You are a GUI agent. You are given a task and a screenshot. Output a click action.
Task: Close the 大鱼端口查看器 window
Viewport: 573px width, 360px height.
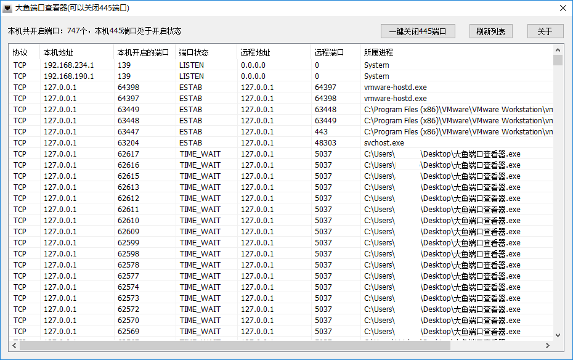562,9
